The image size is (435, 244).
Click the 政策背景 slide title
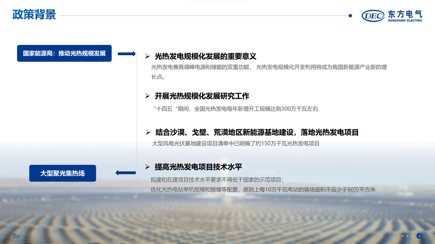pos(34,15)
